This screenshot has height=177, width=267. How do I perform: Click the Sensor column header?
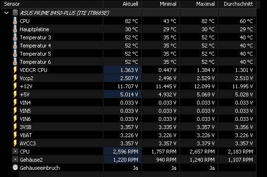pyautogui.click(x=52, y=4)
